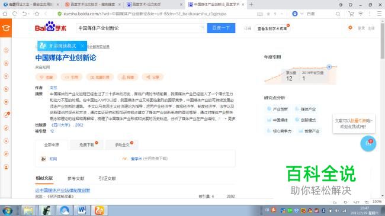Click the volume icon in system tray

point(337,211)
